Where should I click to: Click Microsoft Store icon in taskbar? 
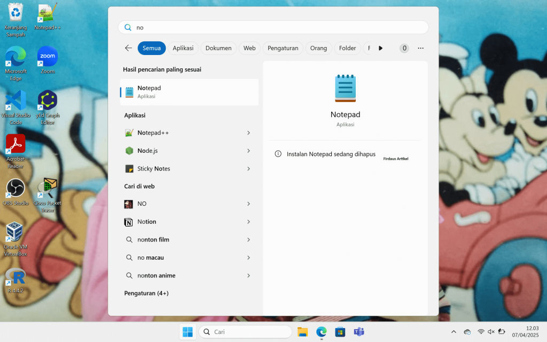pos(340,332)
